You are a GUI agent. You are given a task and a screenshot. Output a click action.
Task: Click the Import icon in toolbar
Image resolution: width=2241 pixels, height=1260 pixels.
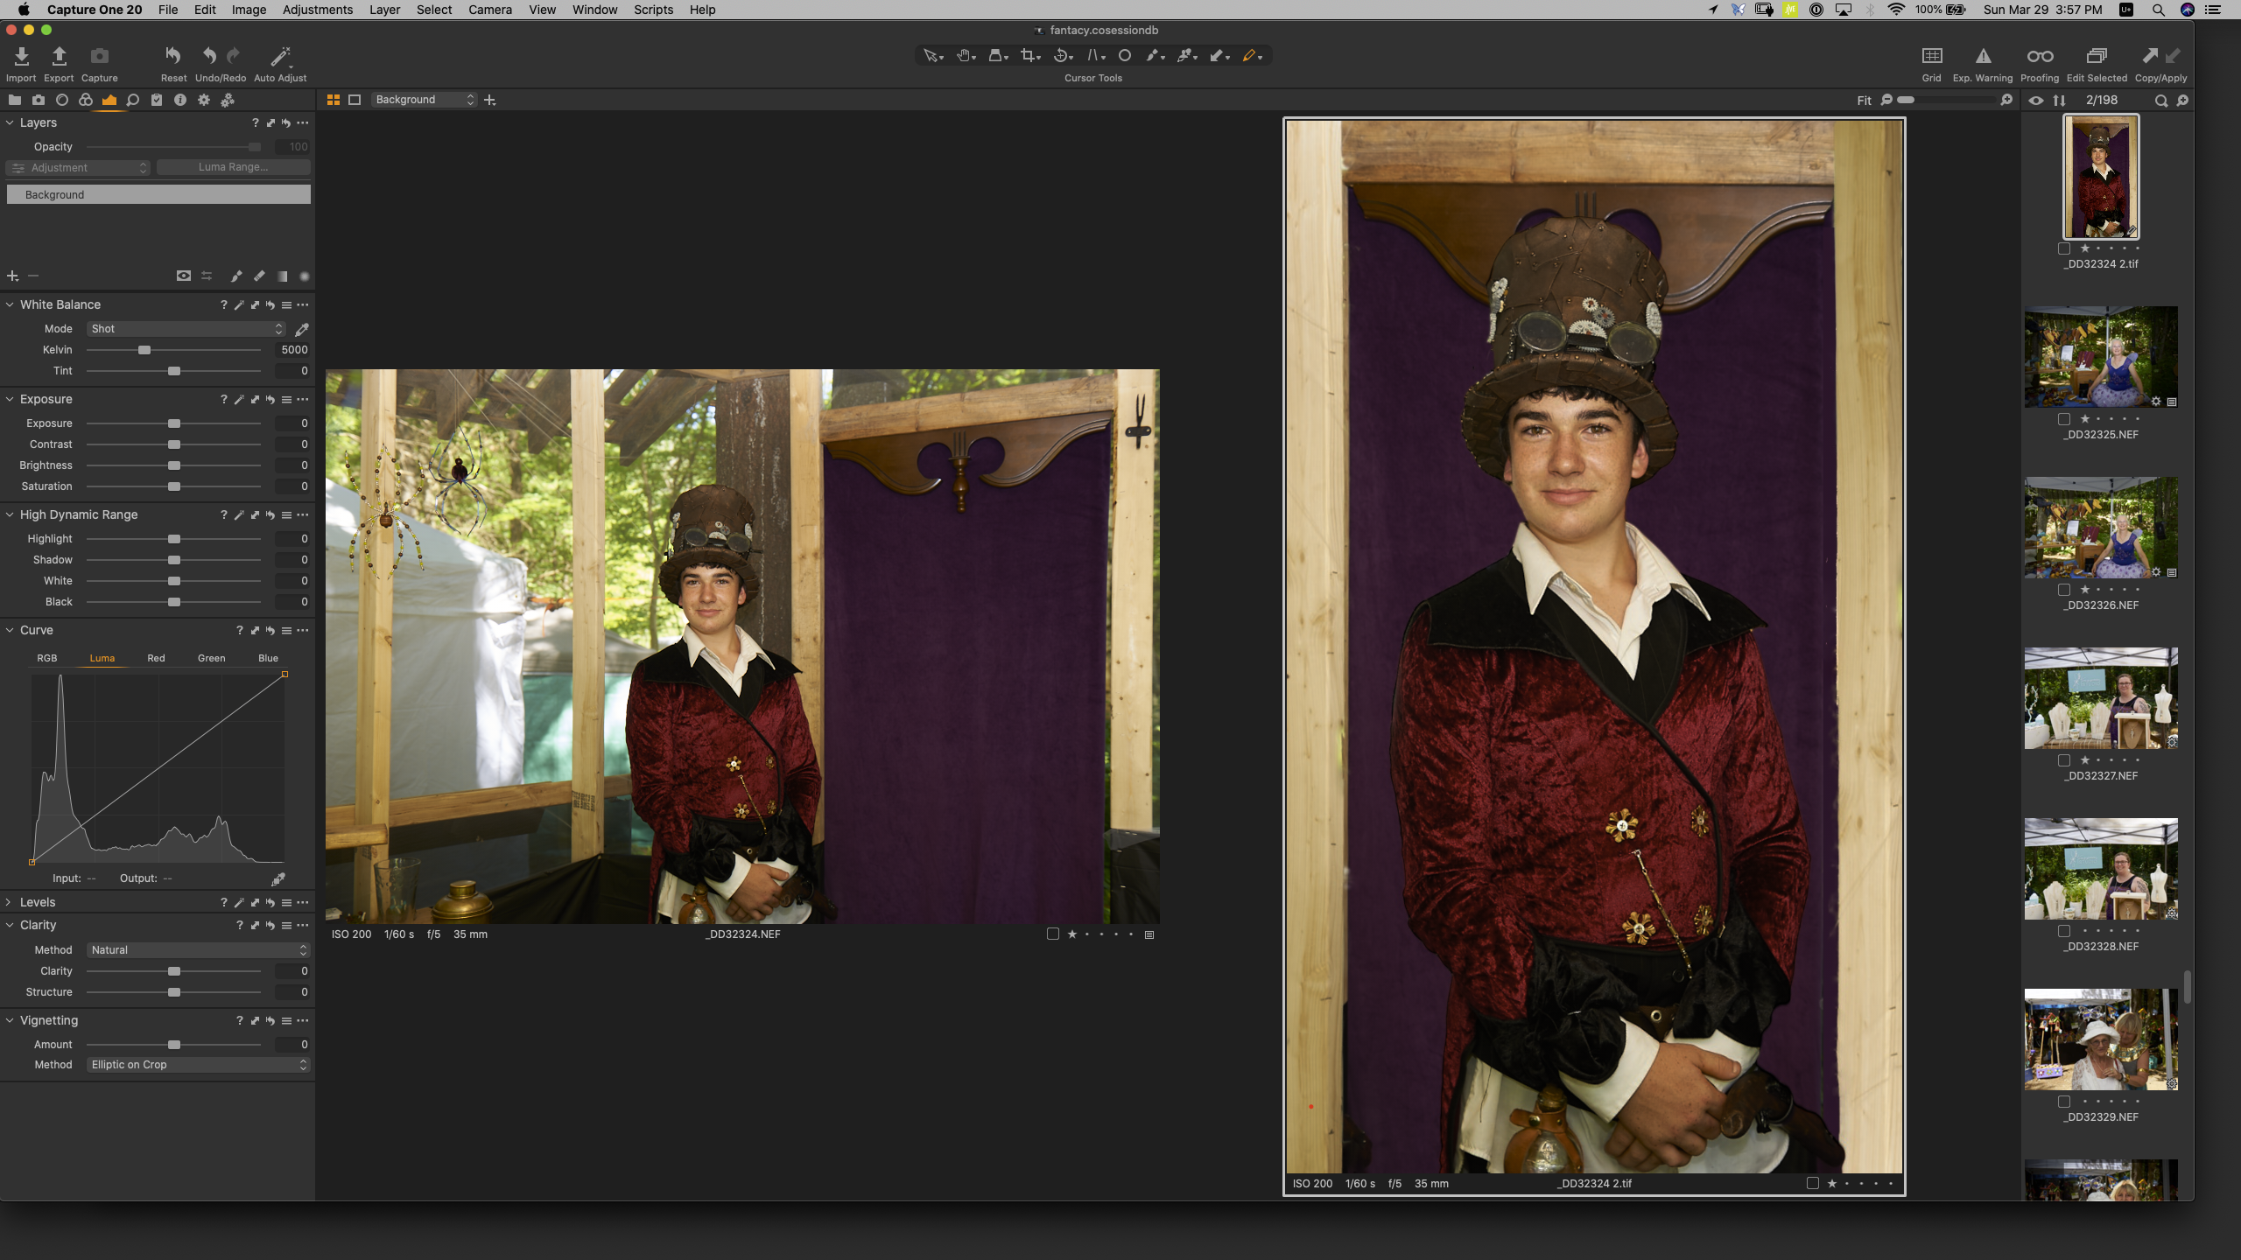point(21,57)
